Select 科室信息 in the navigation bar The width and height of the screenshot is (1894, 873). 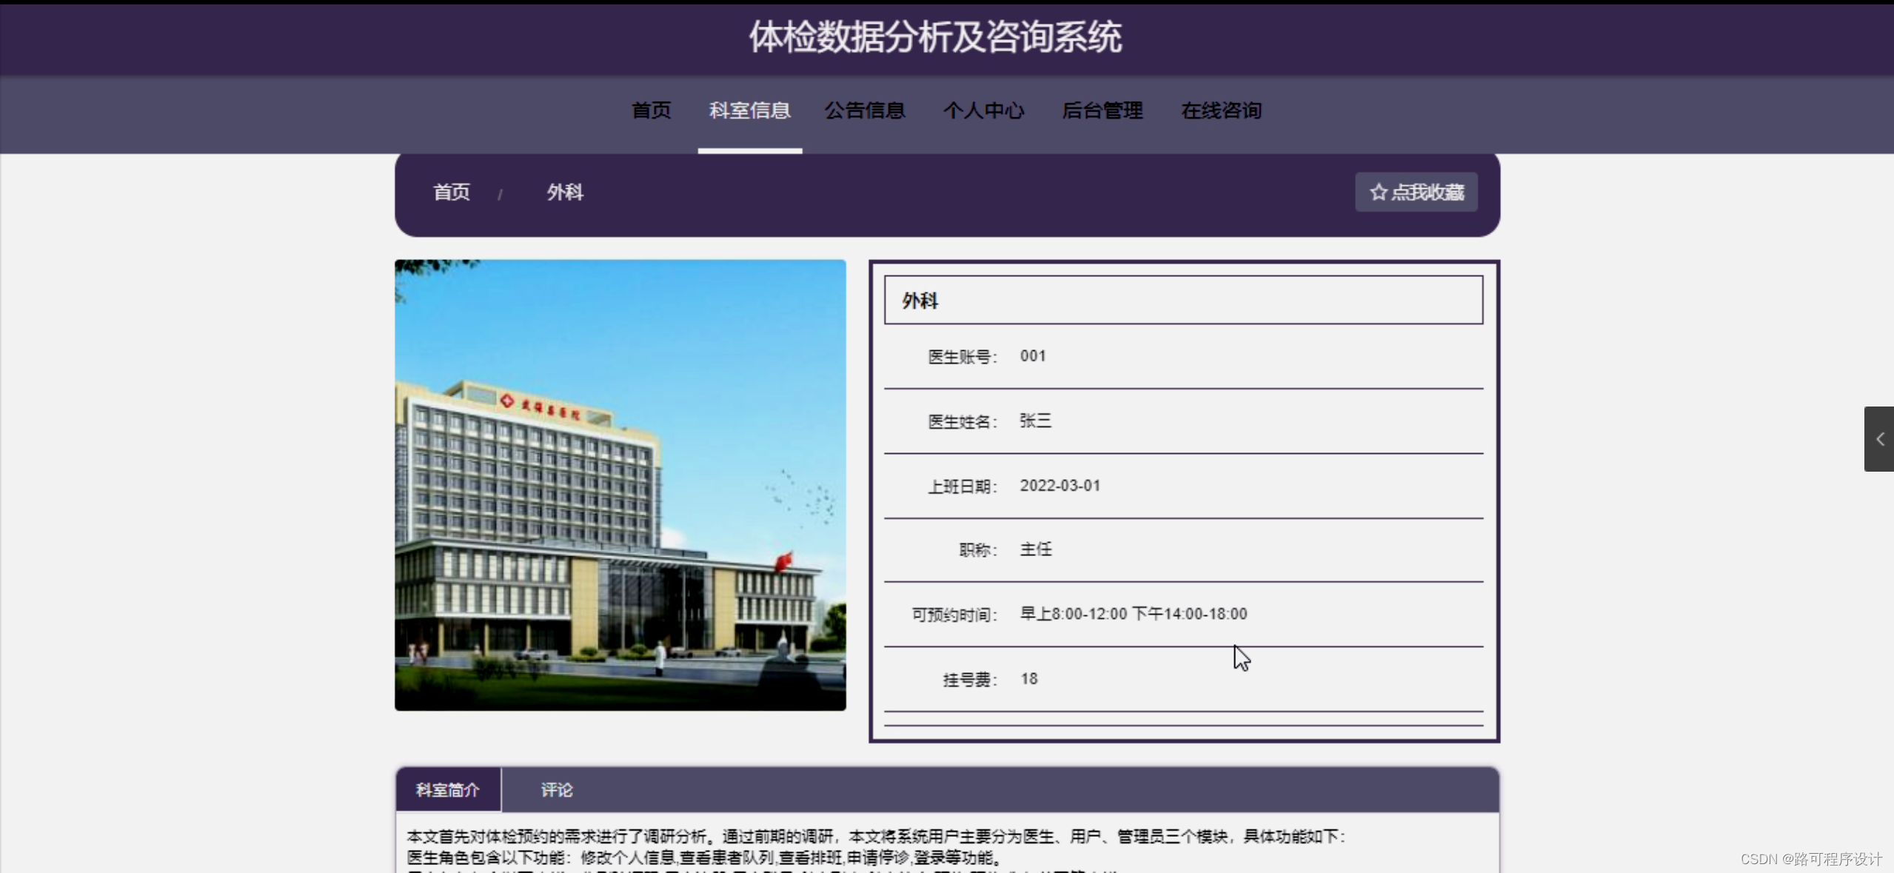pyautogui.click(x=749, y=111)
